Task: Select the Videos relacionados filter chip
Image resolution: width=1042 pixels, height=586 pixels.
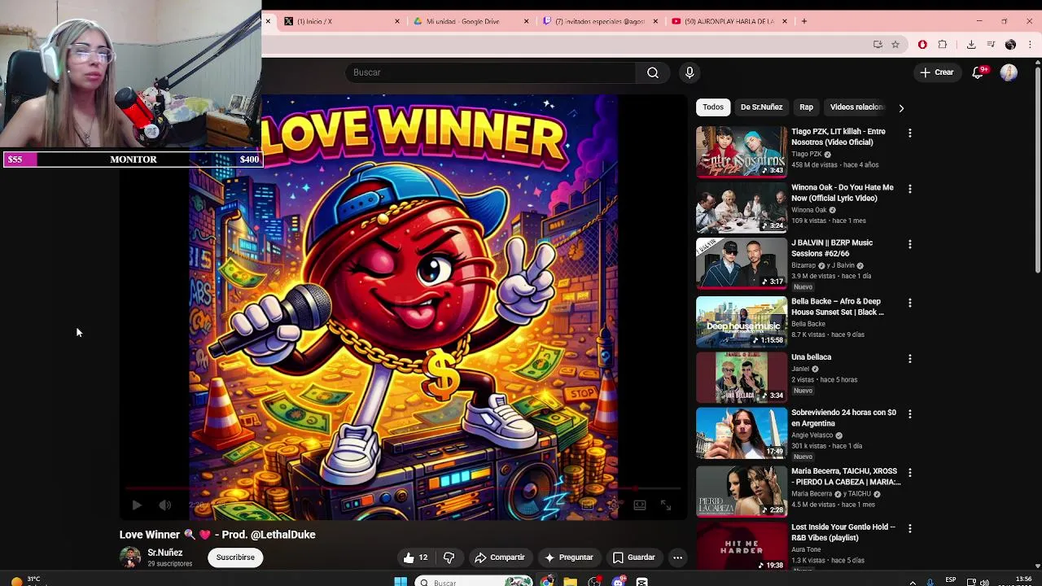Action: tap(856, 107)
